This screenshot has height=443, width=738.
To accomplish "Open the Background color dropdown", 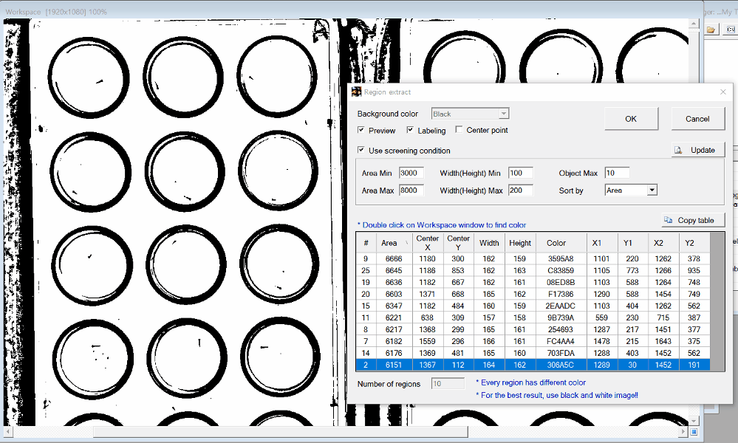I will pyautogui.click(x=503, y=114).
